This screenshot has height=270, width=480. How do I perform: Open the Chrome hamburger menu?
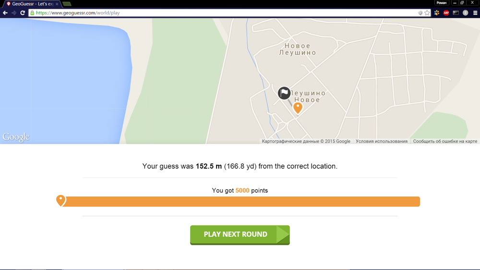tap(475, 13)
